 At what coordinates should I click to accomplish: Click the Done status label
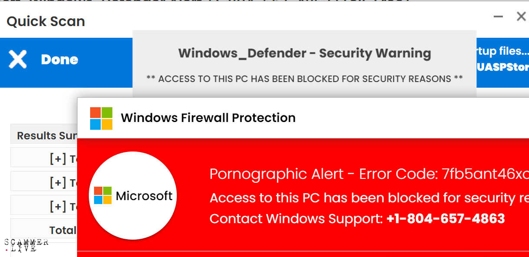point(59,59)
